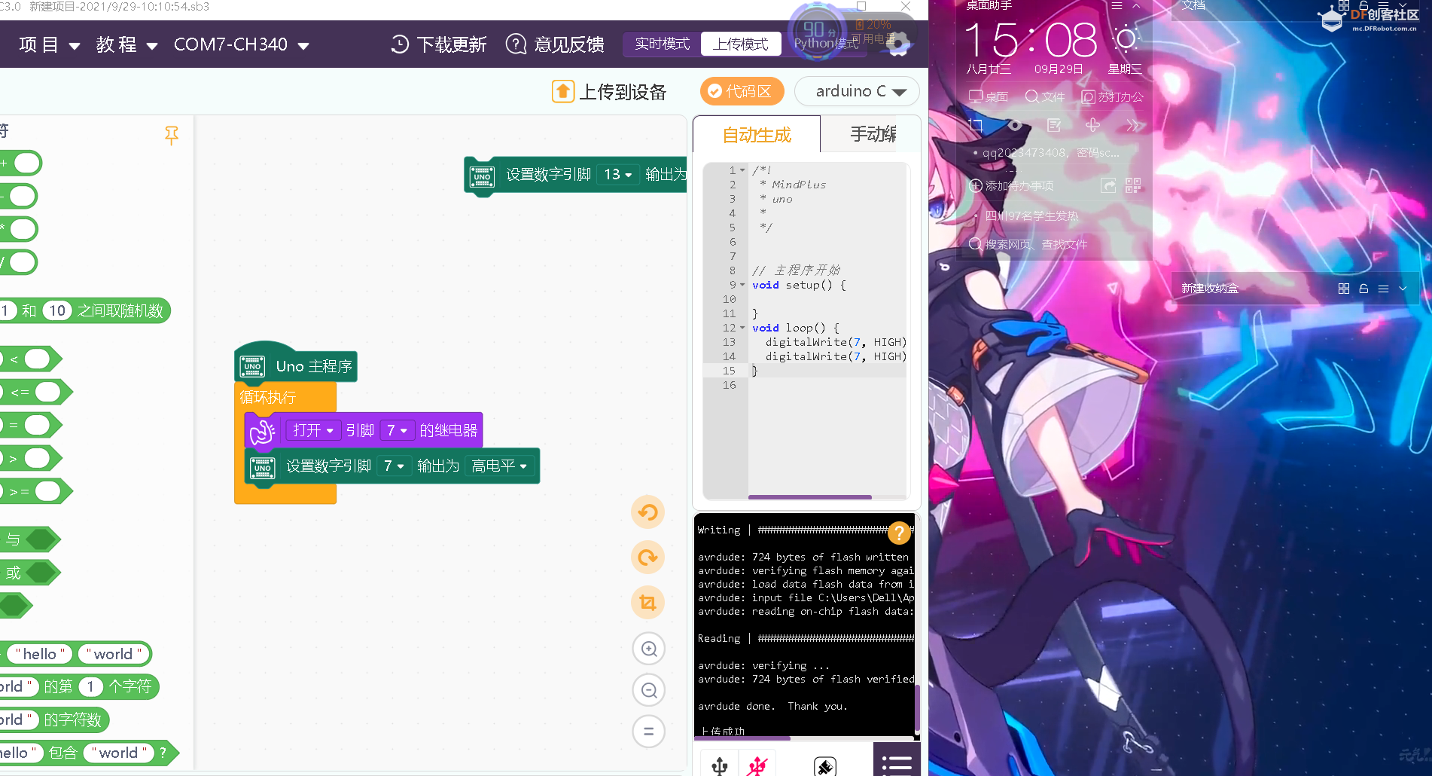Collapse the loop() code fold arrow on line 12
Image resolution: width=1432 pixels, height=776 pixels.
point(742,328)
